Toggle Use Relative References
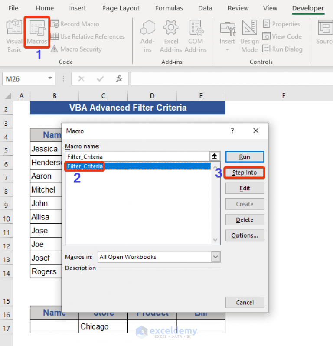Screen dimensions: 333x346 88,36
